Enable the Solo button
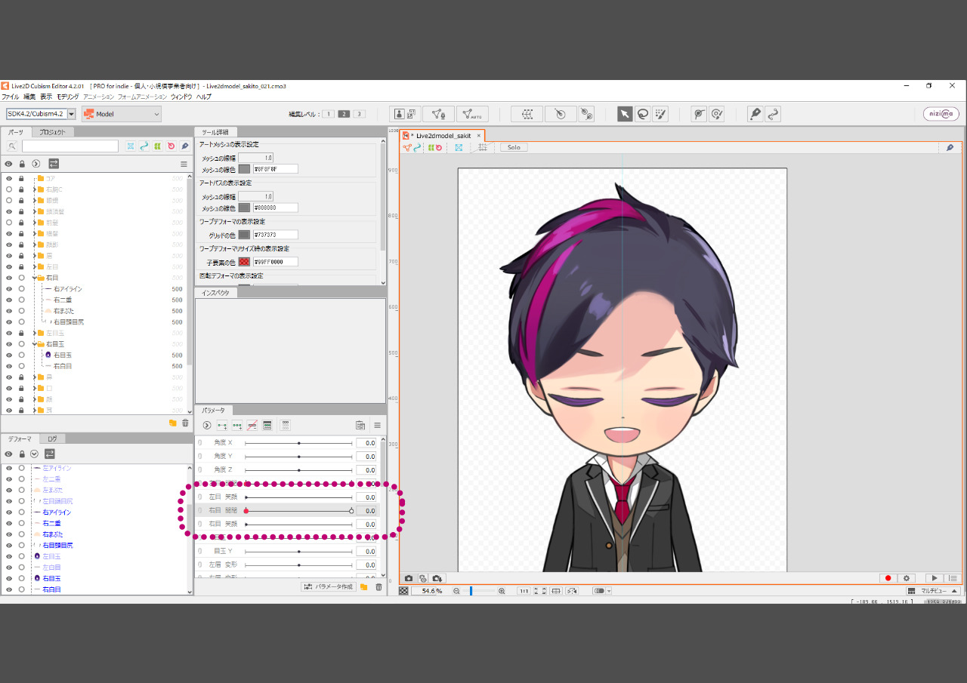This screenshot has height=683, width=967. pos(514,147)
